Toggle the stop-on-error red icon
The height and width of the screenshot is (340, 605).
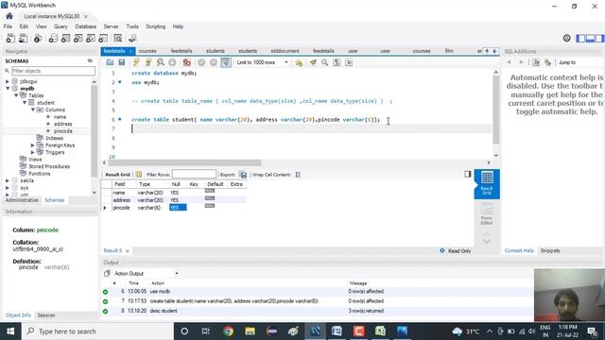187,62
